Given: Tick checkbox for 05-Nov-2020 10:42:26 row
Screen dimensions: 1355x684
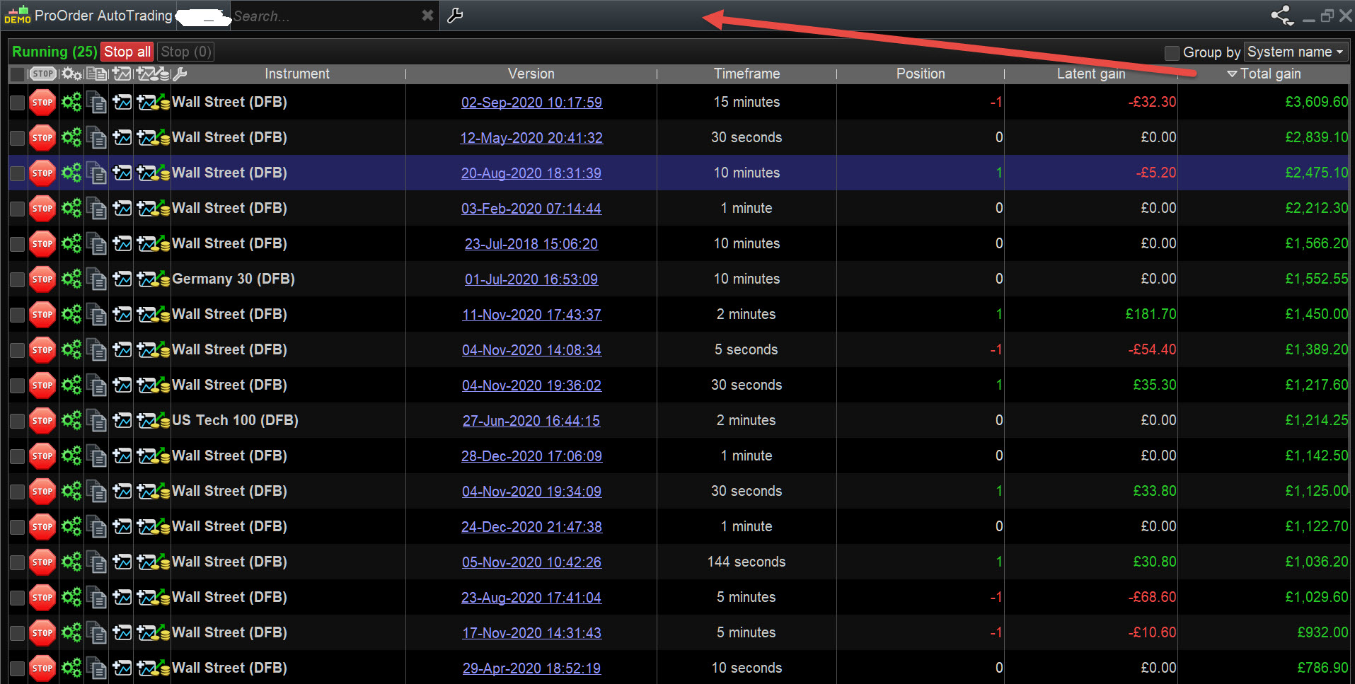Looking at the screenshot, I should [x=17, y=562].
